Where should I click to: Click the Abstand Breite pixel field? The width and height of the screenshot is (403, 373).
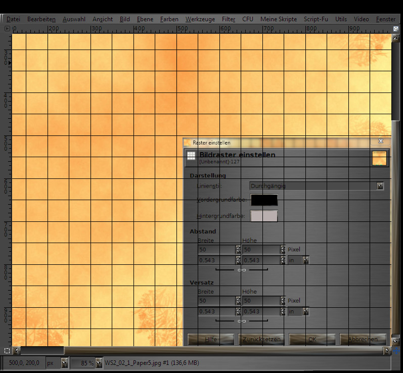pyautogui.click(x=217, y=250)
